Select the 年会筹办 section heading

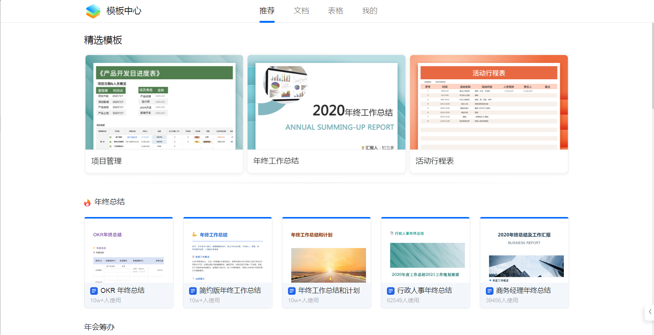(99, 327)
